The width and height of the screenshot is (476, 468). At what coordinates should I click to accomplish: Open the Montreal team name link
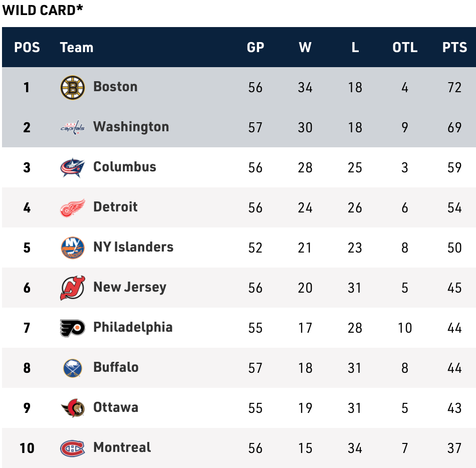pos(122,447)
